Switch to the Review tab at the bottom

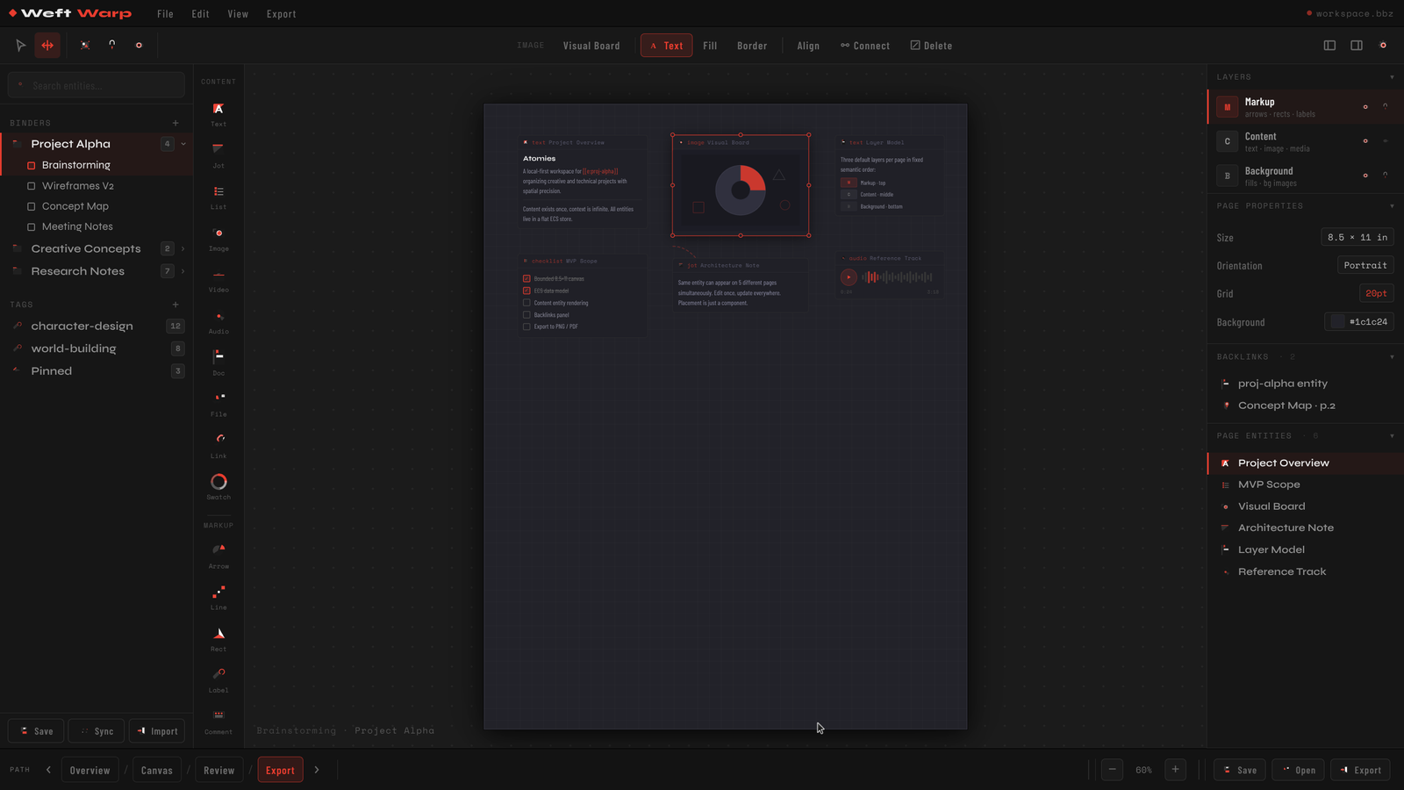pyautogui.click(x=218, y=769)
